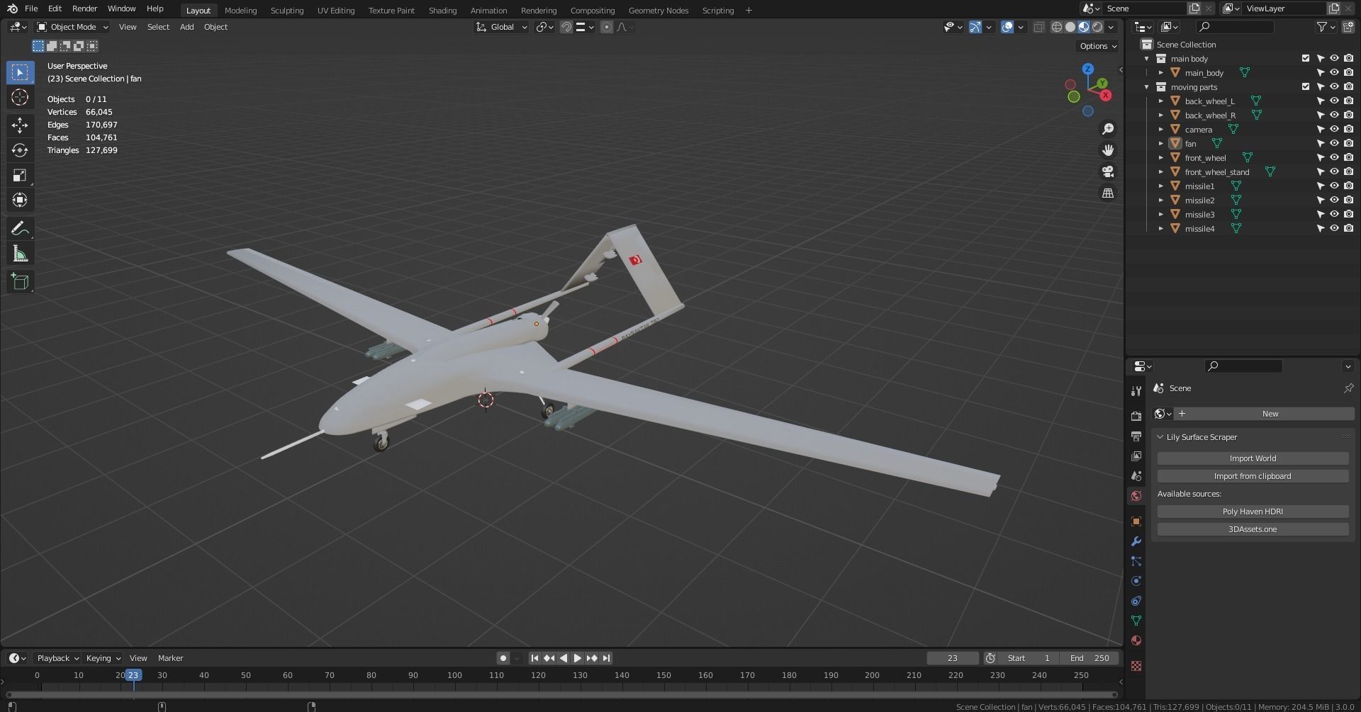Select the Cursor tool in toolbar
The width and height of the screenshot is (1361, 712).
20,97
